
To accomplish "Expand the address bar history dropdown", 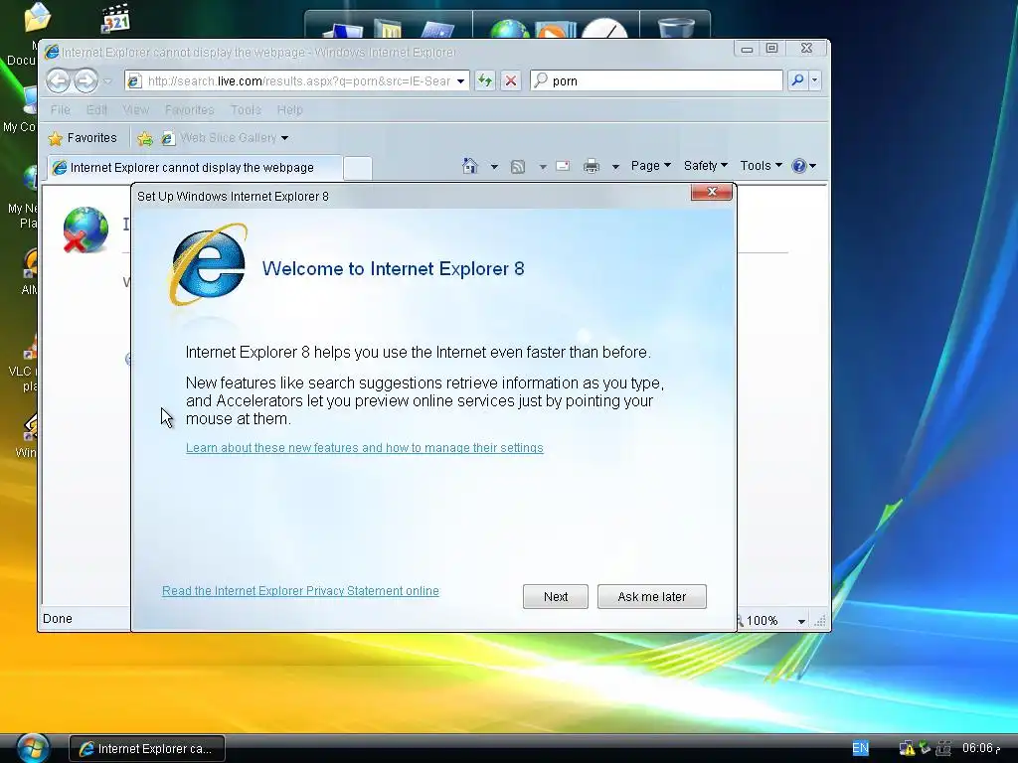I will coord(460,81).
